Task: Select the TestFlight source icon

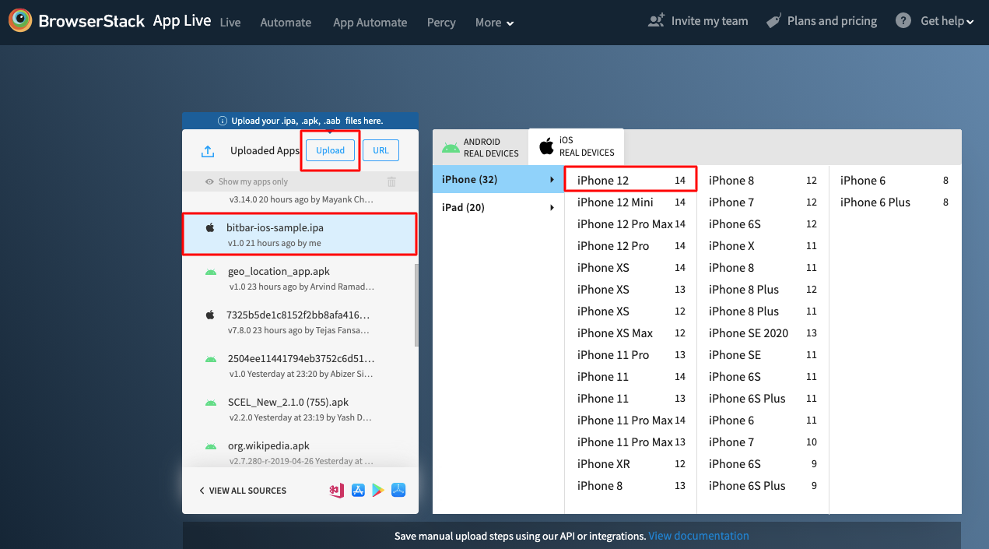Action: pyautogui.click(x=398, y=490)
